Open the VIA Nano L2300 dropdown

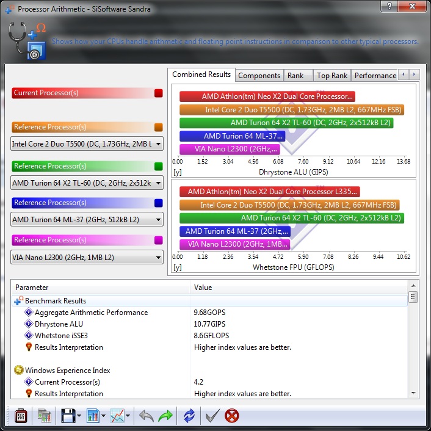click(x=87, y=257)
